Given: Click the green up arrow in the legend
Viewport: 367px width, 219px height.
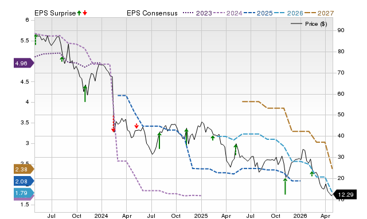Looking at the screenshot, I should point(79,13).
